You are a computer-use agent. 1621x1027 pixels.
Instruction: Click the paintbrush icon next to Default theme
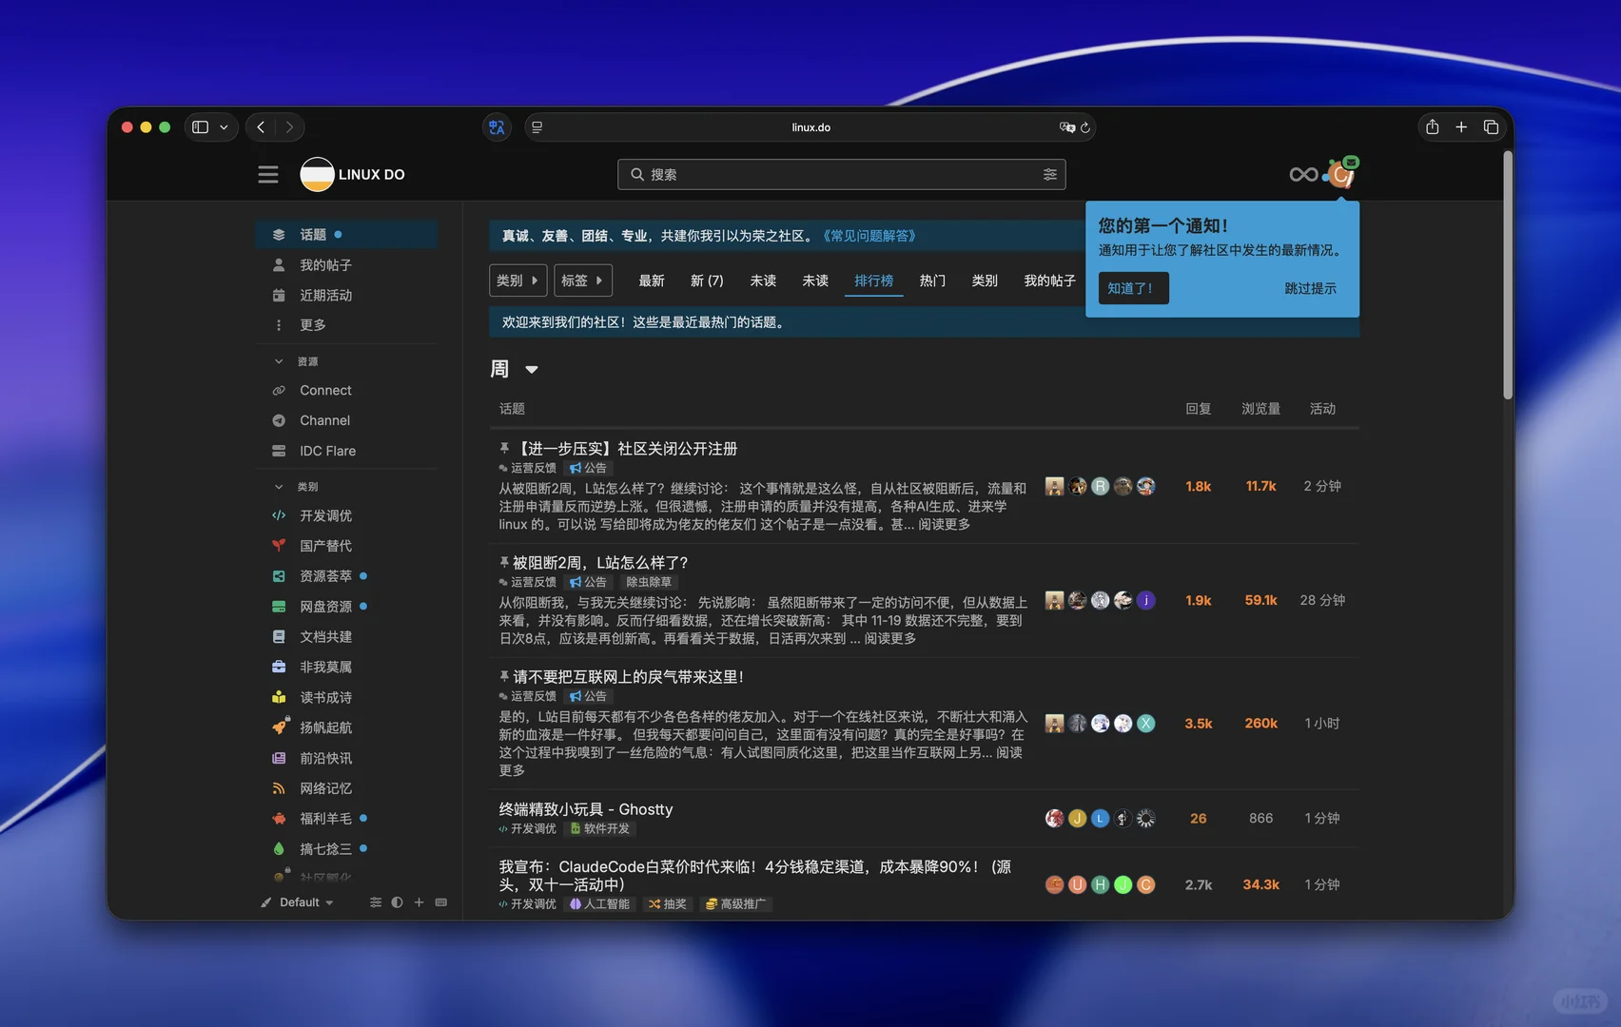coord(265,901)
